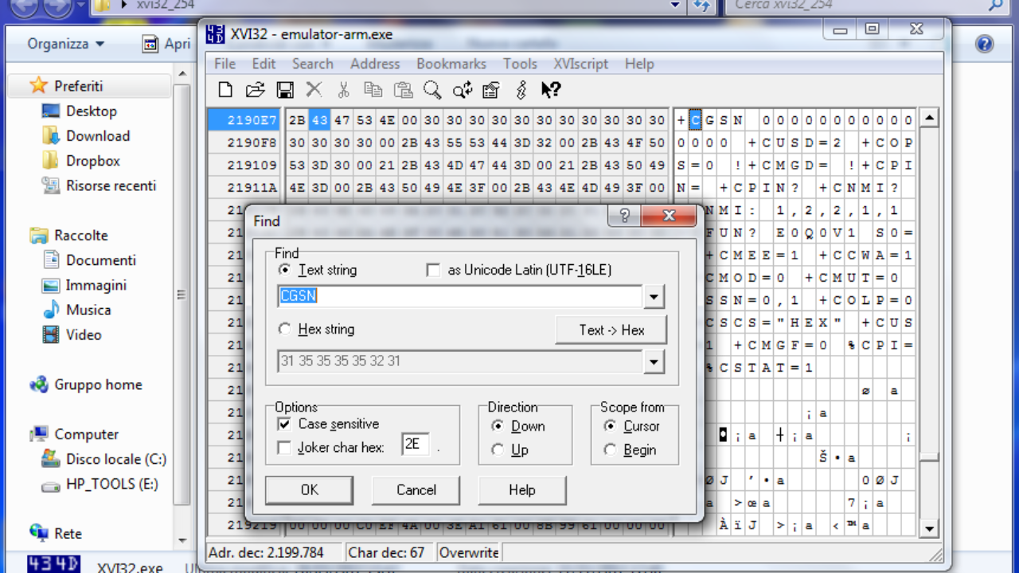Click the New file toolbar icon

(x=225, y=90)
